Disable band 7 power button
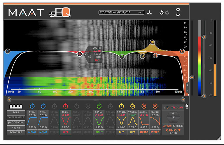Image resolution: width=224 pixels, height=145 pixels. pos(99,106)
